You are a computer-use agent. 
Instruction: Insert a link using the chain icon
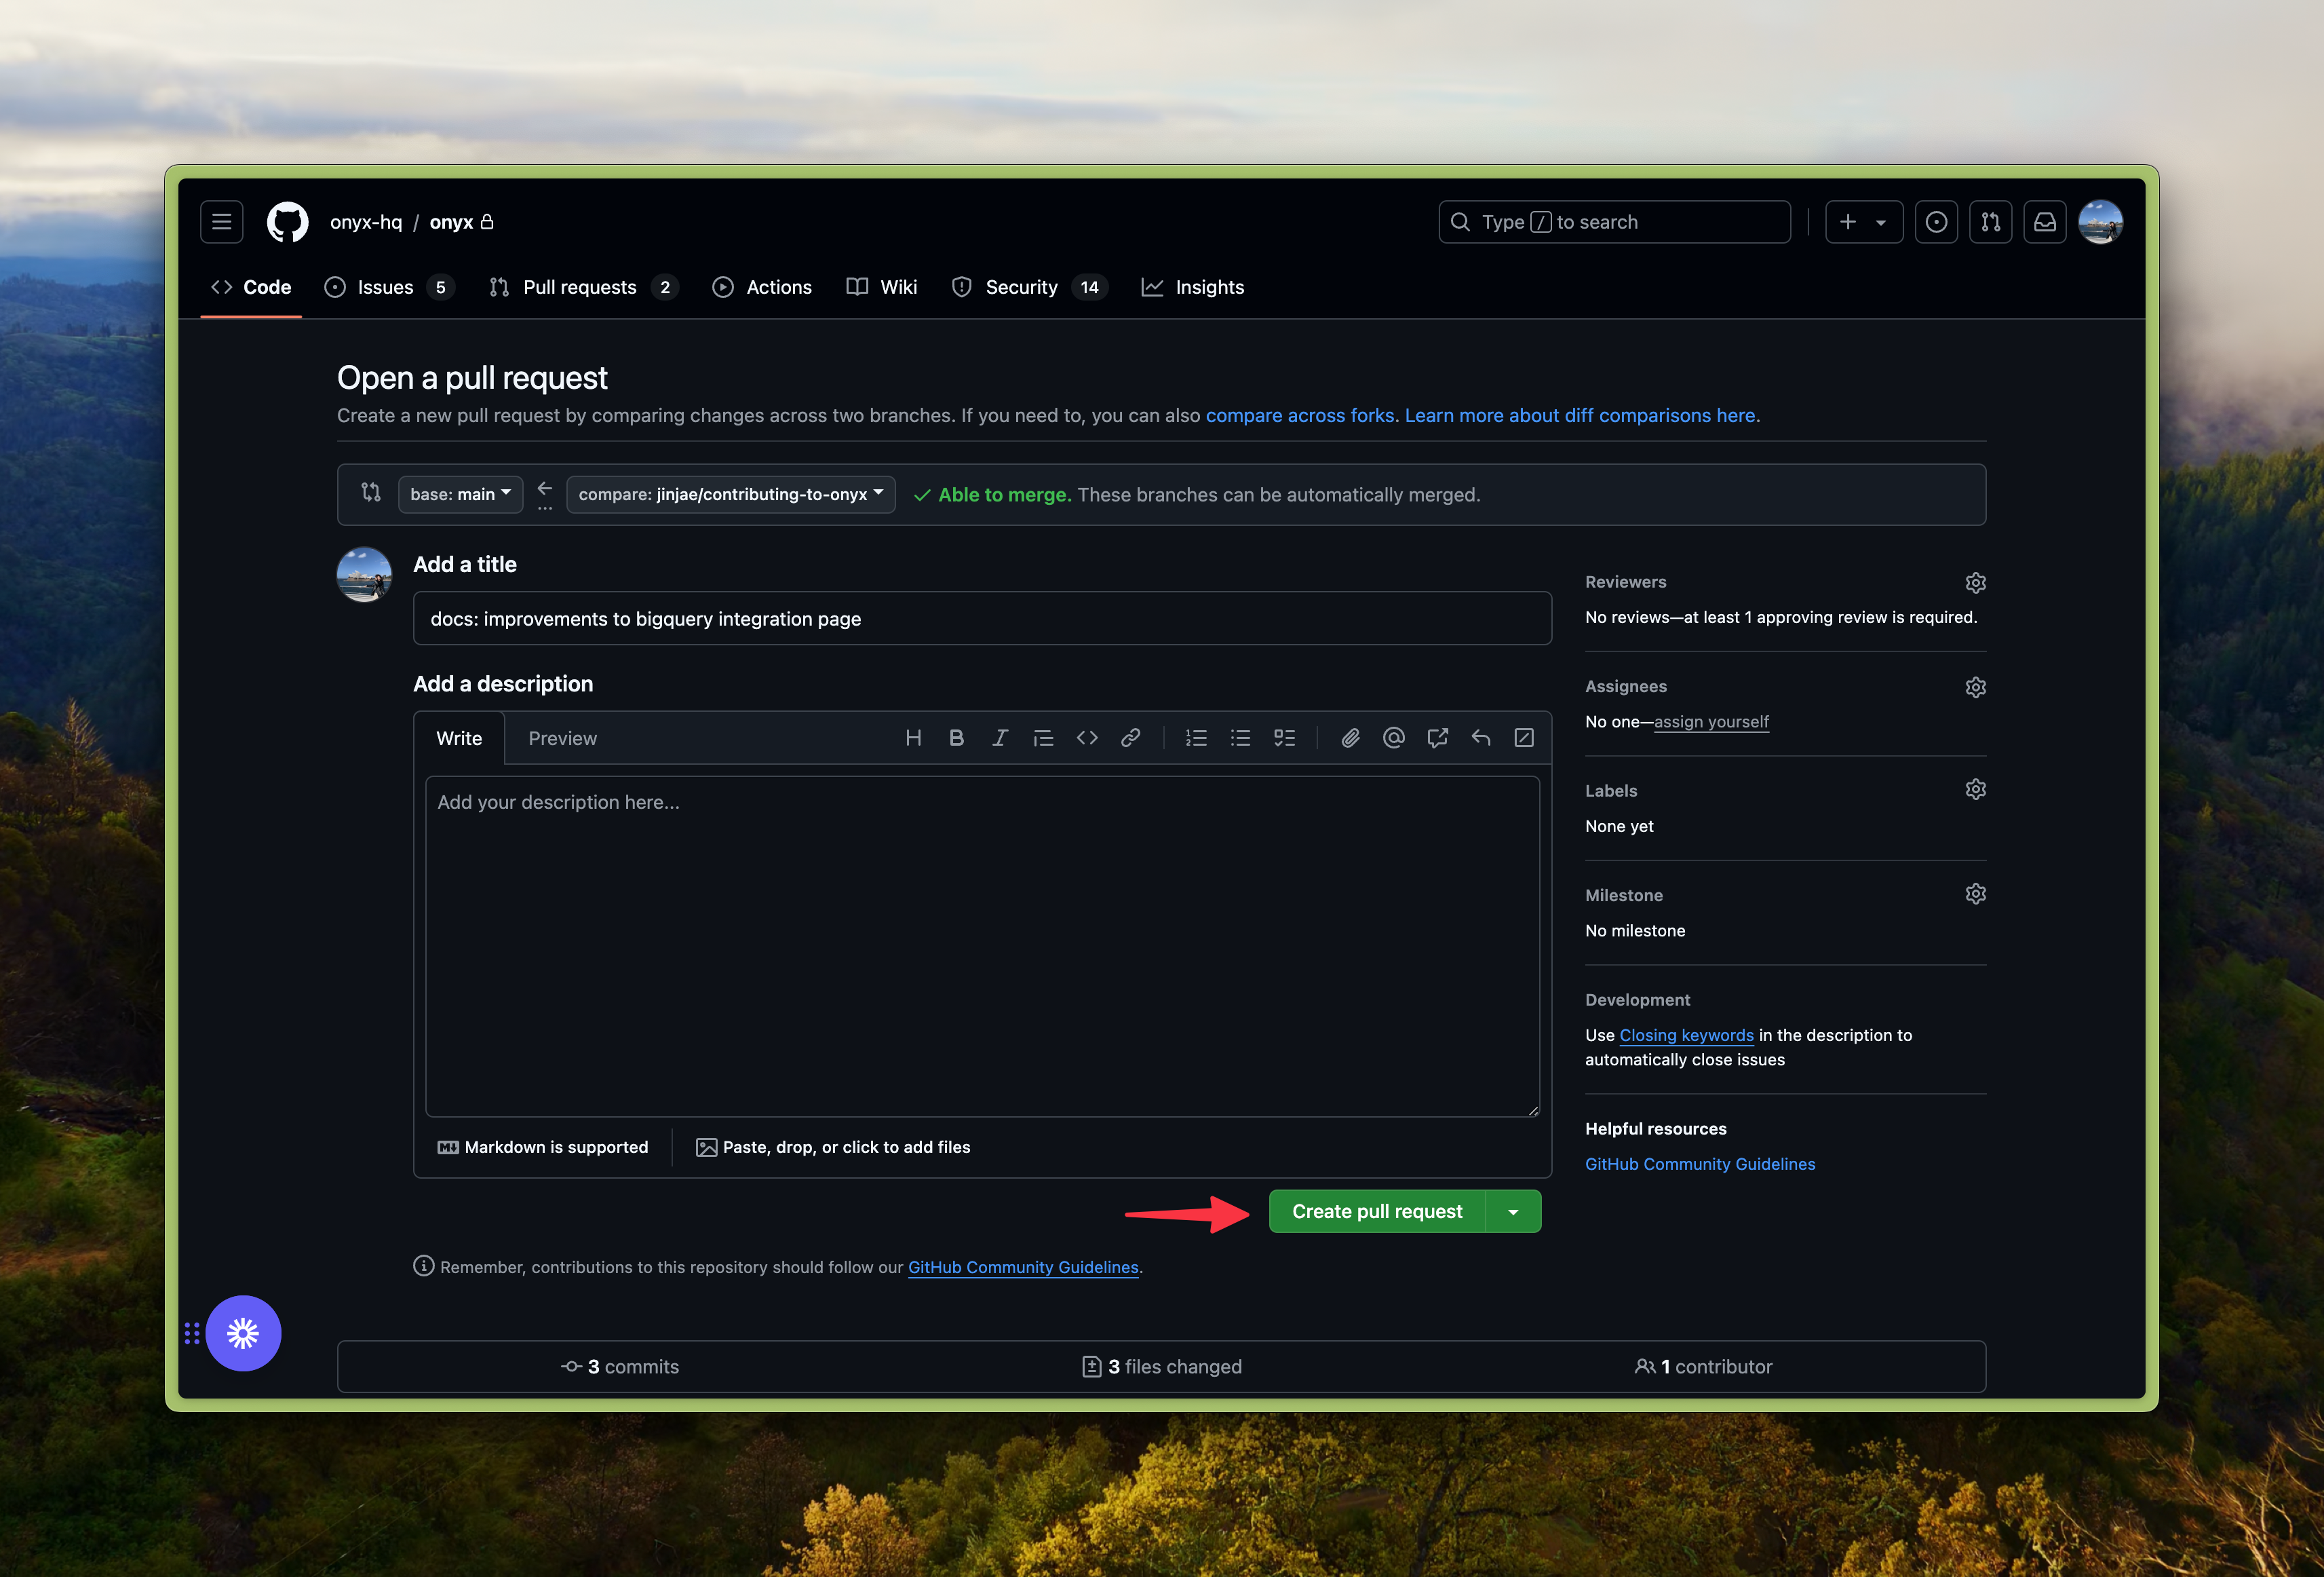pos(1130,738)
